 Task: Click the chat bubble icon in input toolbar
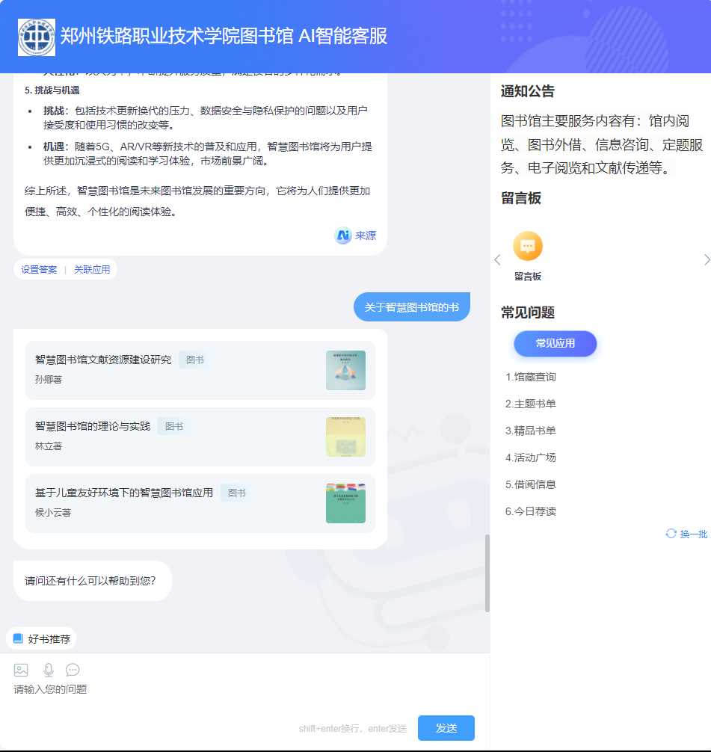pos(73,670)
